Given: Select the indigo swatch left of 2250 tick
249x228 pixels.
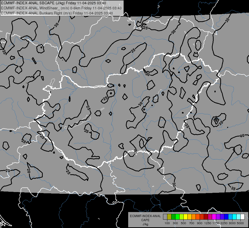Looking at the screenshot, I should tap(222, 217).
